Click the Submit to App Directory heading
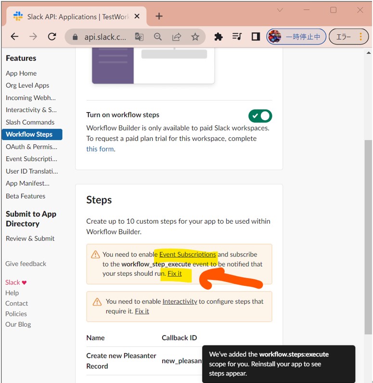 tap(31, 219)
